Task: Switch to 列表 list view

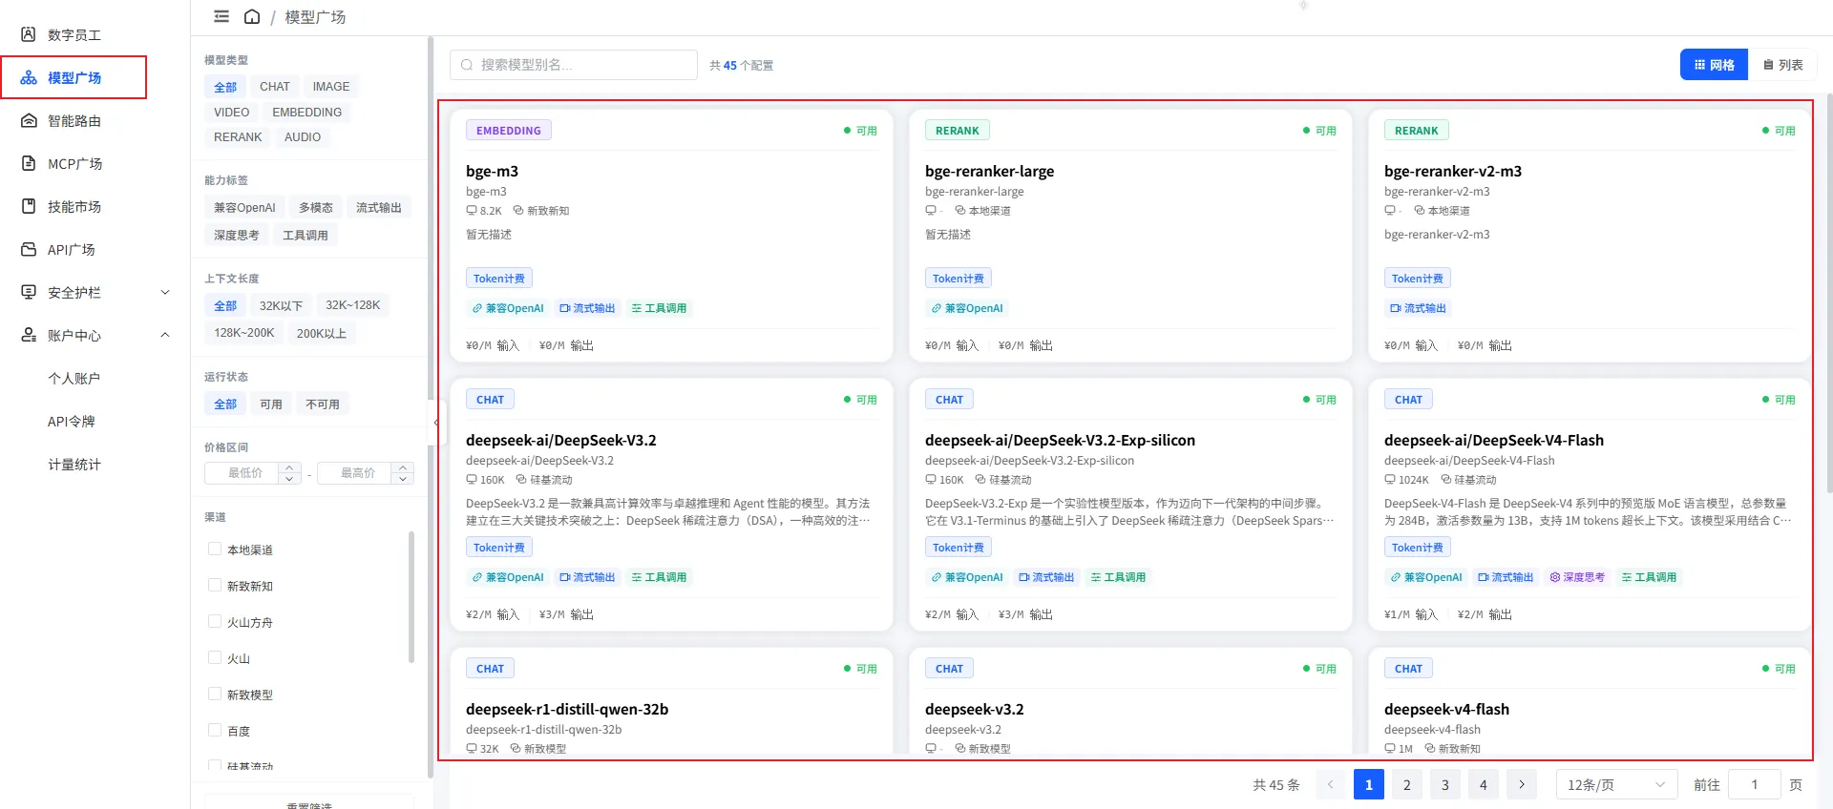Action: tap(1783, 65)
